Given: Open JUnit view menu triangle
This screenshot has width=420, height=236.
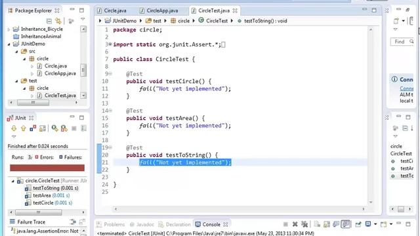Looking at the screenshot, I should (14, 136).
